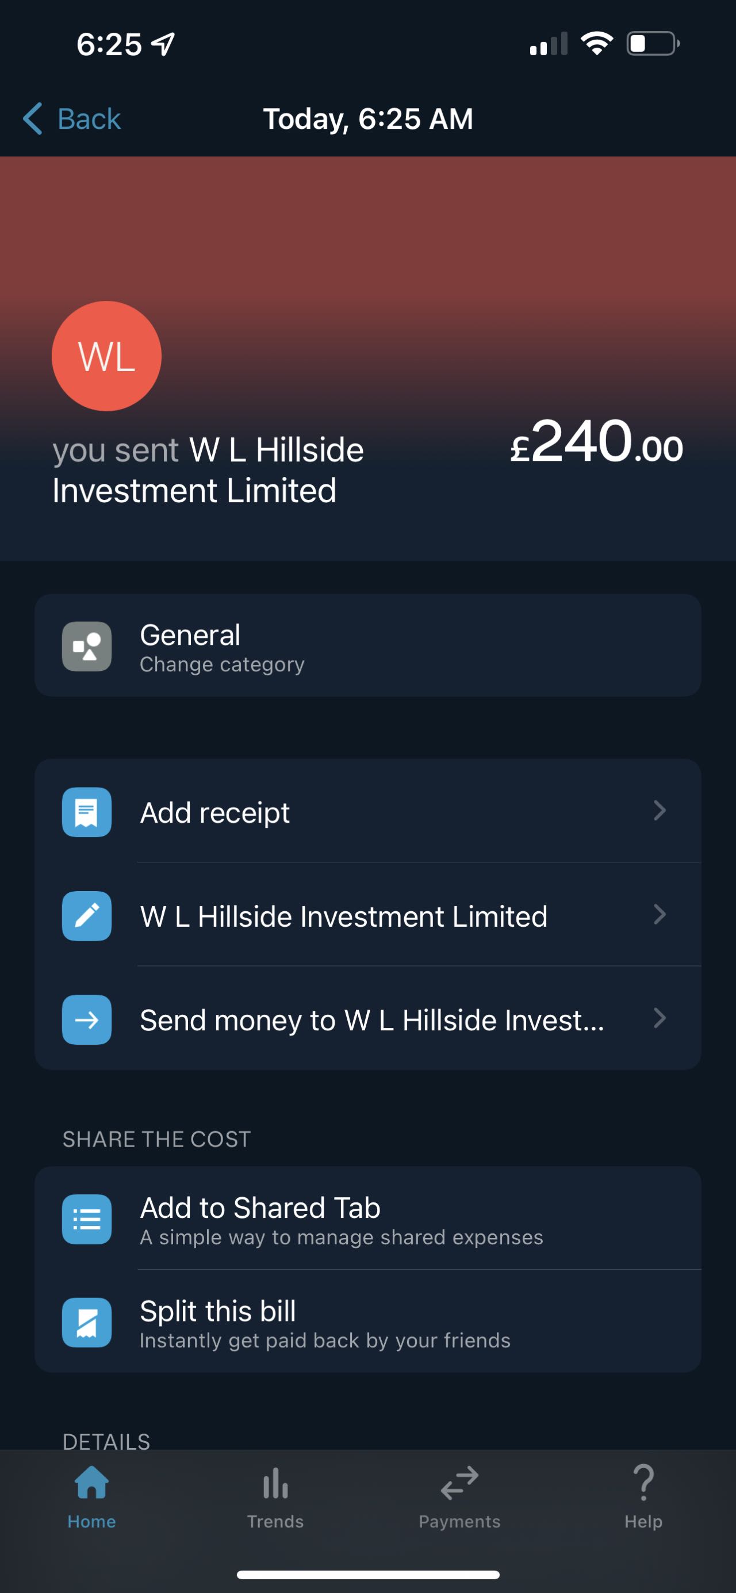Screen dimensions: 736x1593
Task: Switch to the Trends tab
Action: tap(275, 1496)
